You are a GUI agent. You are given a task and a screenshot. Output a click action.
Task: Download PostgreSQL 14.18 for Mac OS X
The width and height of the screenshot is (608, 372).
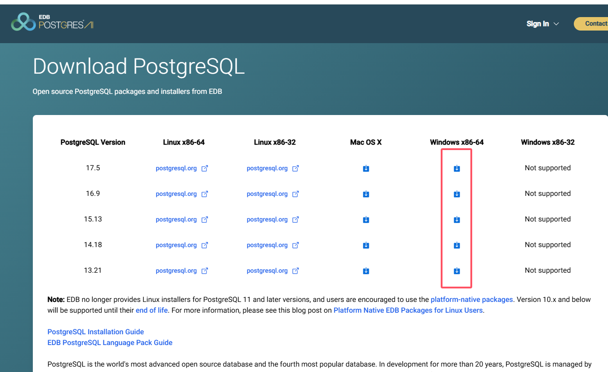366,245
